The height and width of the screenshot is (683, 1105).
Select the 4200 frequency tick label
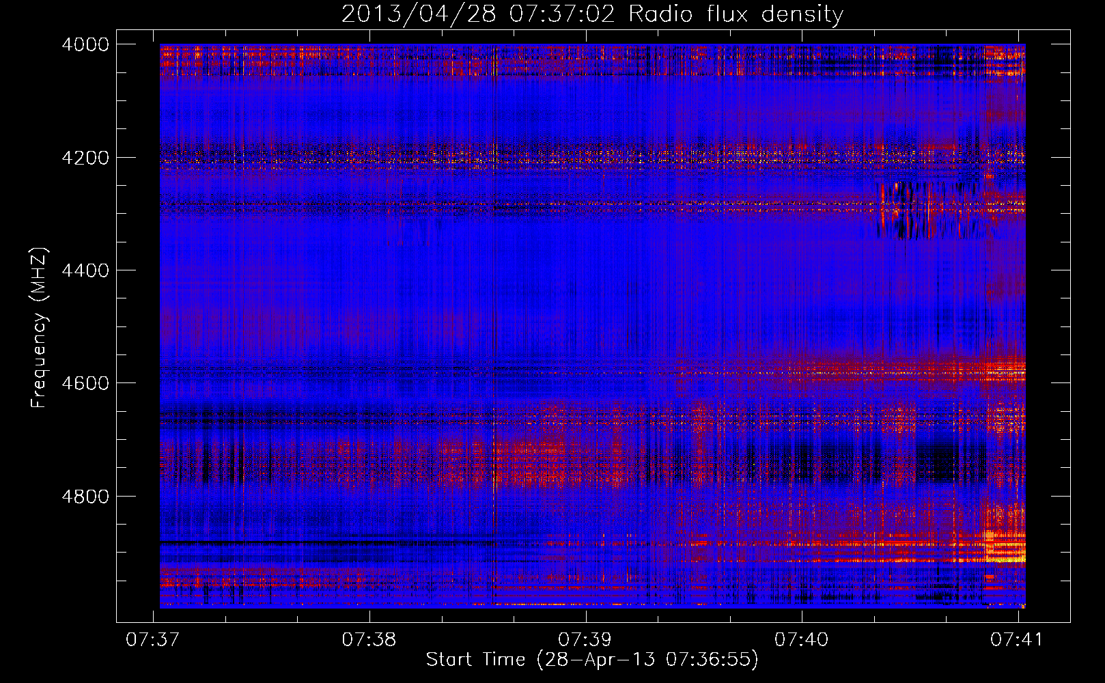click(85, 158)
